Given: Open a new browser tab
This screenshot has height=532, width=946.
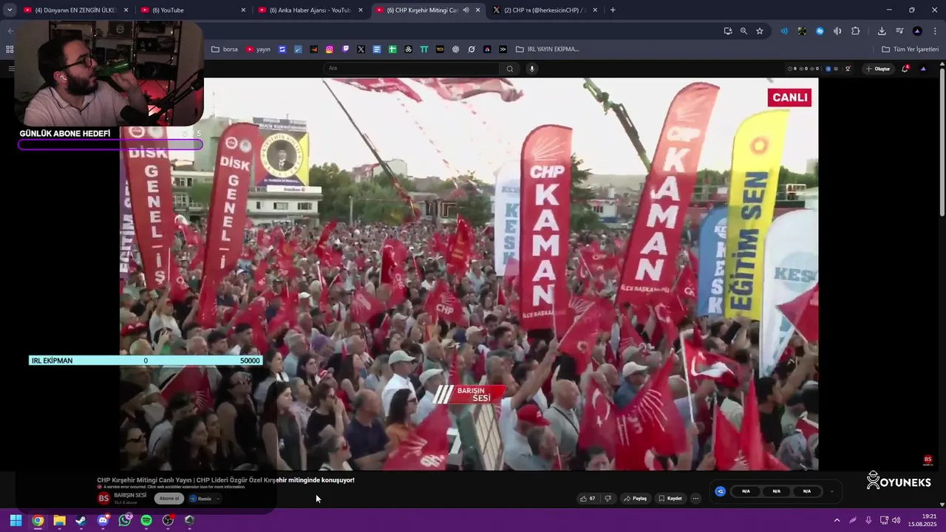Looking at the screenshot, I should click(613, 10).
